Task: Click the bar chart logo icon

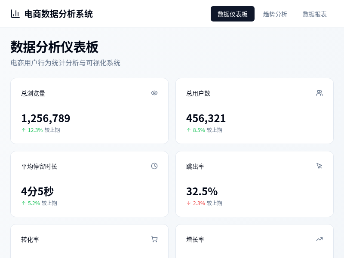Action: coord(15,14)
